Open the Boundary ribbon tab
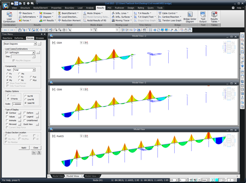246x183 pixels. pyautogui.click(x=69, y=8)
